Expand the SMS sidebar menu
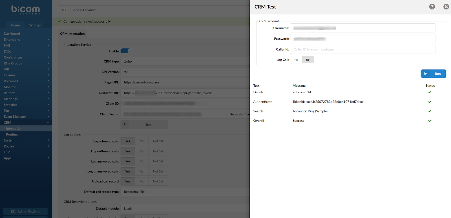Image resolution: width=451 pixels, height=218 pixels. pyautogui.click(x=26, y=45)
